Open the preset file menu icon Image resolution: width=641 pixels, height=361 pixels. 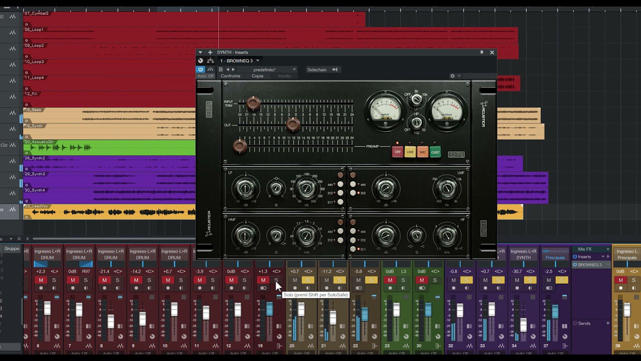point(220,70)
